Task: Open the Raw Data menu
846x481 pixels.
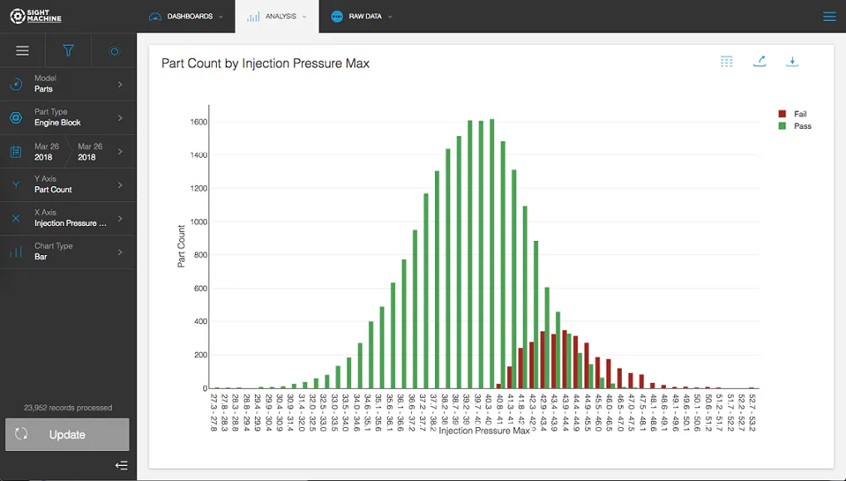Action: 361,17
